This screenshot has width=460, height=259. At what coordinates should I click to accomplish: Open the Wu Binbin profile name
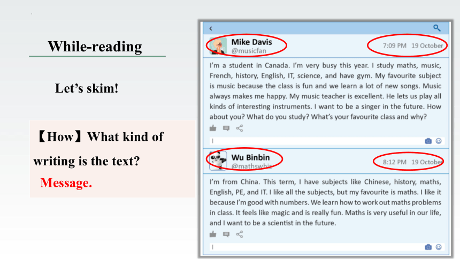click(250, 157)
